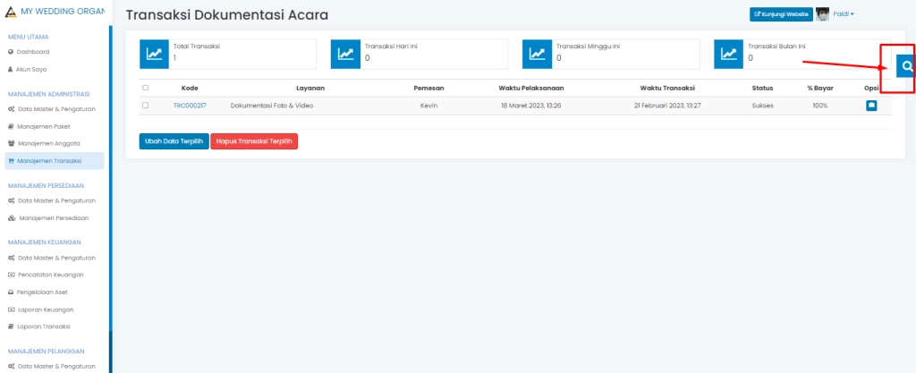Open the Paldi user dropdown menu

click(845, 14)
